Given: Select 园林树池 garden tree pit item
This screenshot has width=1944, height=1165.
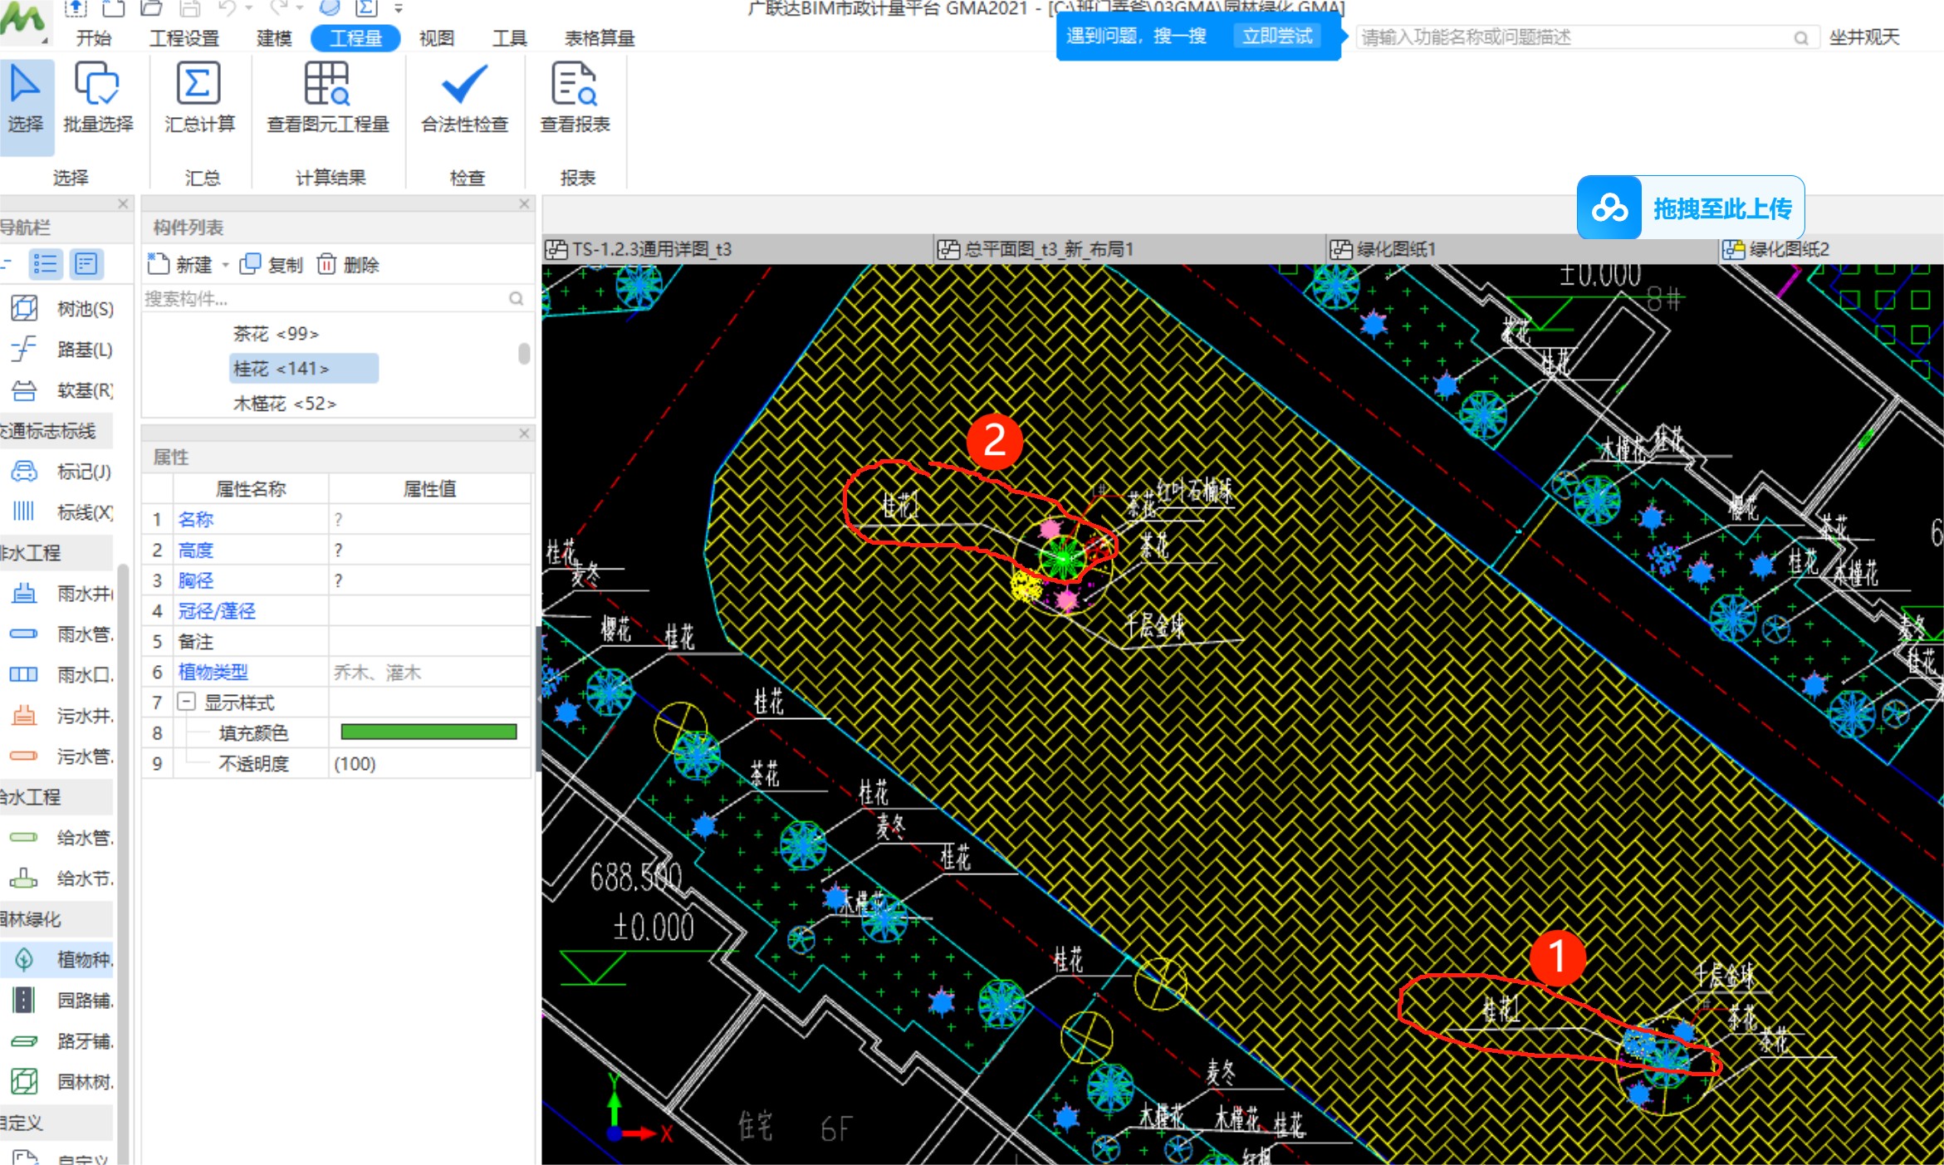Looking at the screenshot, I should [x=62, y=1081].
